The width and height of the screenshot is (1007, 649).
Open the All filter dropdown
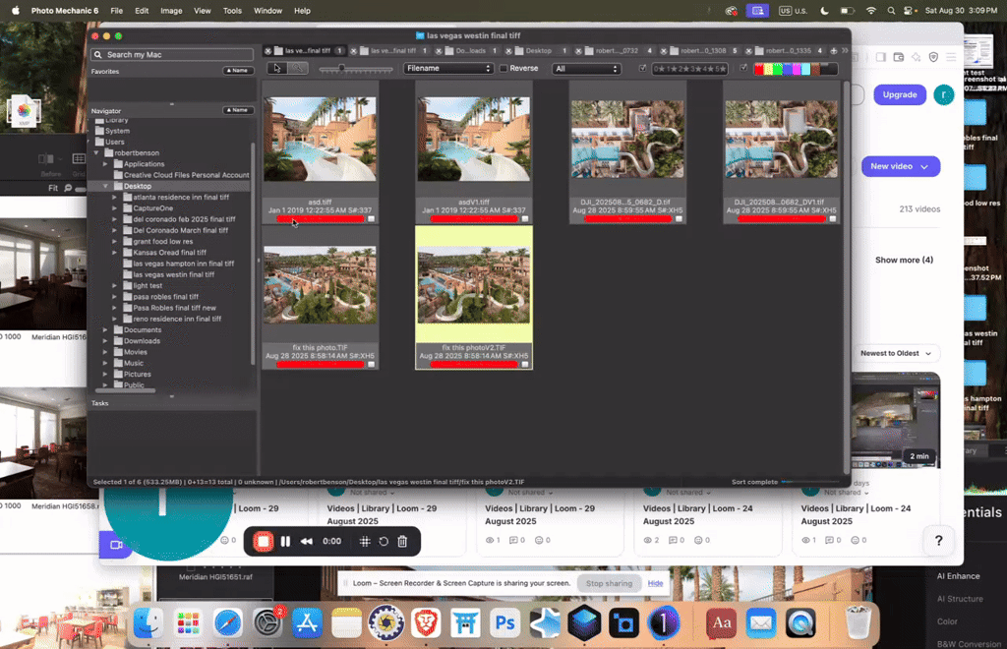pyautogui.click(x=586, y=68)
